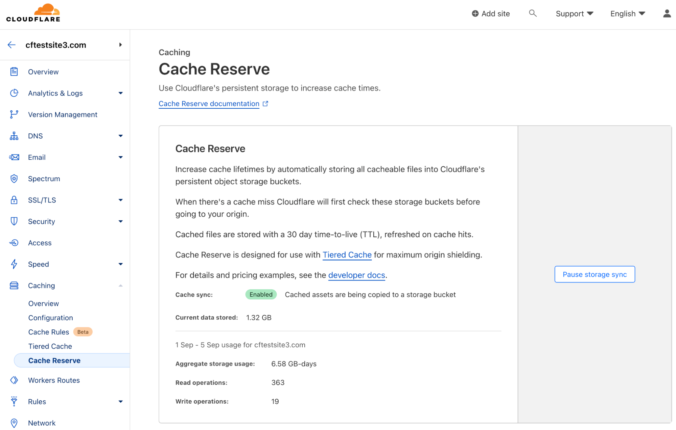Open the search icon in top bar
Screen dimensions: 676x430
pyautogui.click(x=533, y=13)
